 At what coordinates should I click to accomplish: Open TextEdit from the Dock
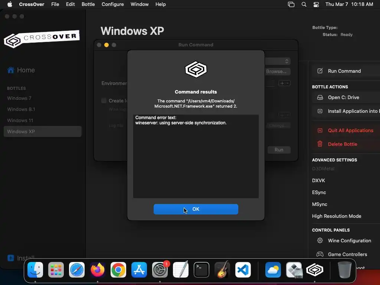(181, 270)
